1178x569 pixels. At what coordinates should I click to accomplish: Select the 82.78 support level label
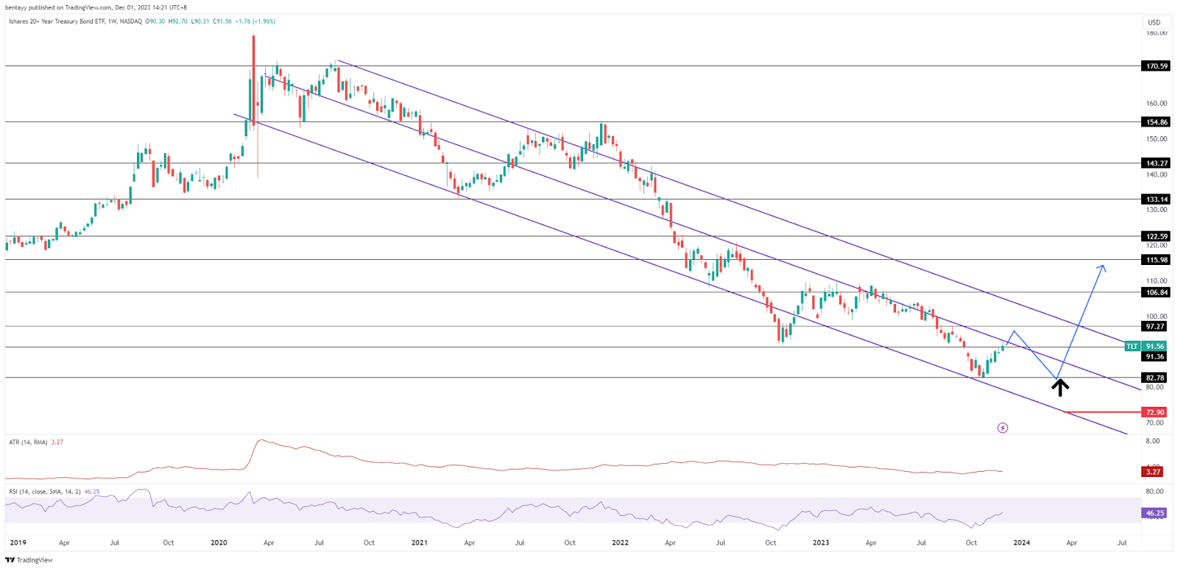[1155, 378]
